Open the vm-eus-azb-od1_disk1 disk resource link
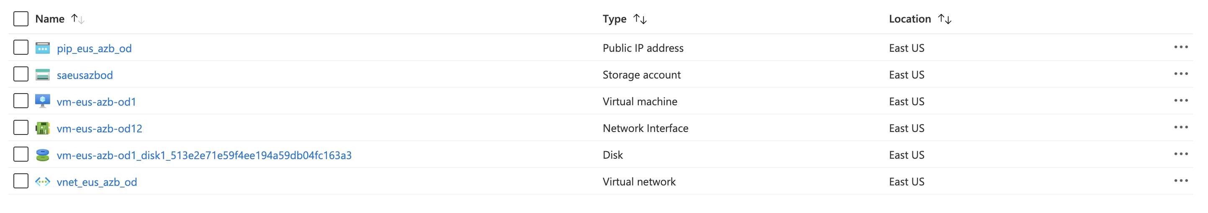This screenshot has height=213, width=1208. click(204, 155)
